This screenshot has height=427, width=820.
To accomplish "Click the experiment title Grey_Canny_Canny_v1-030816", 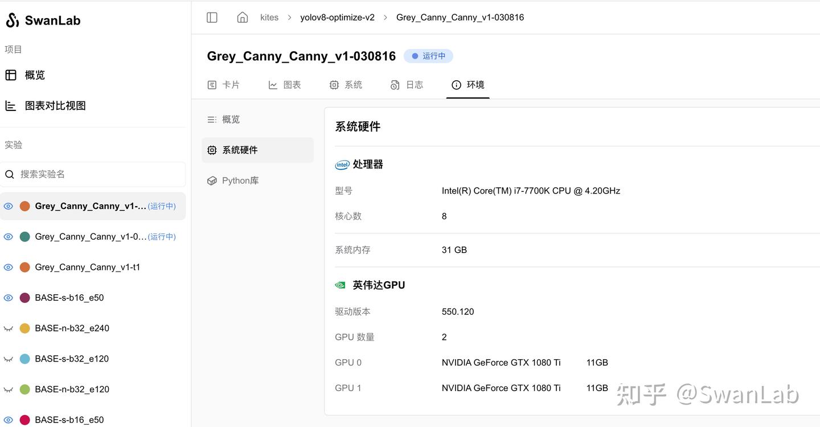I will pos(301,56).
